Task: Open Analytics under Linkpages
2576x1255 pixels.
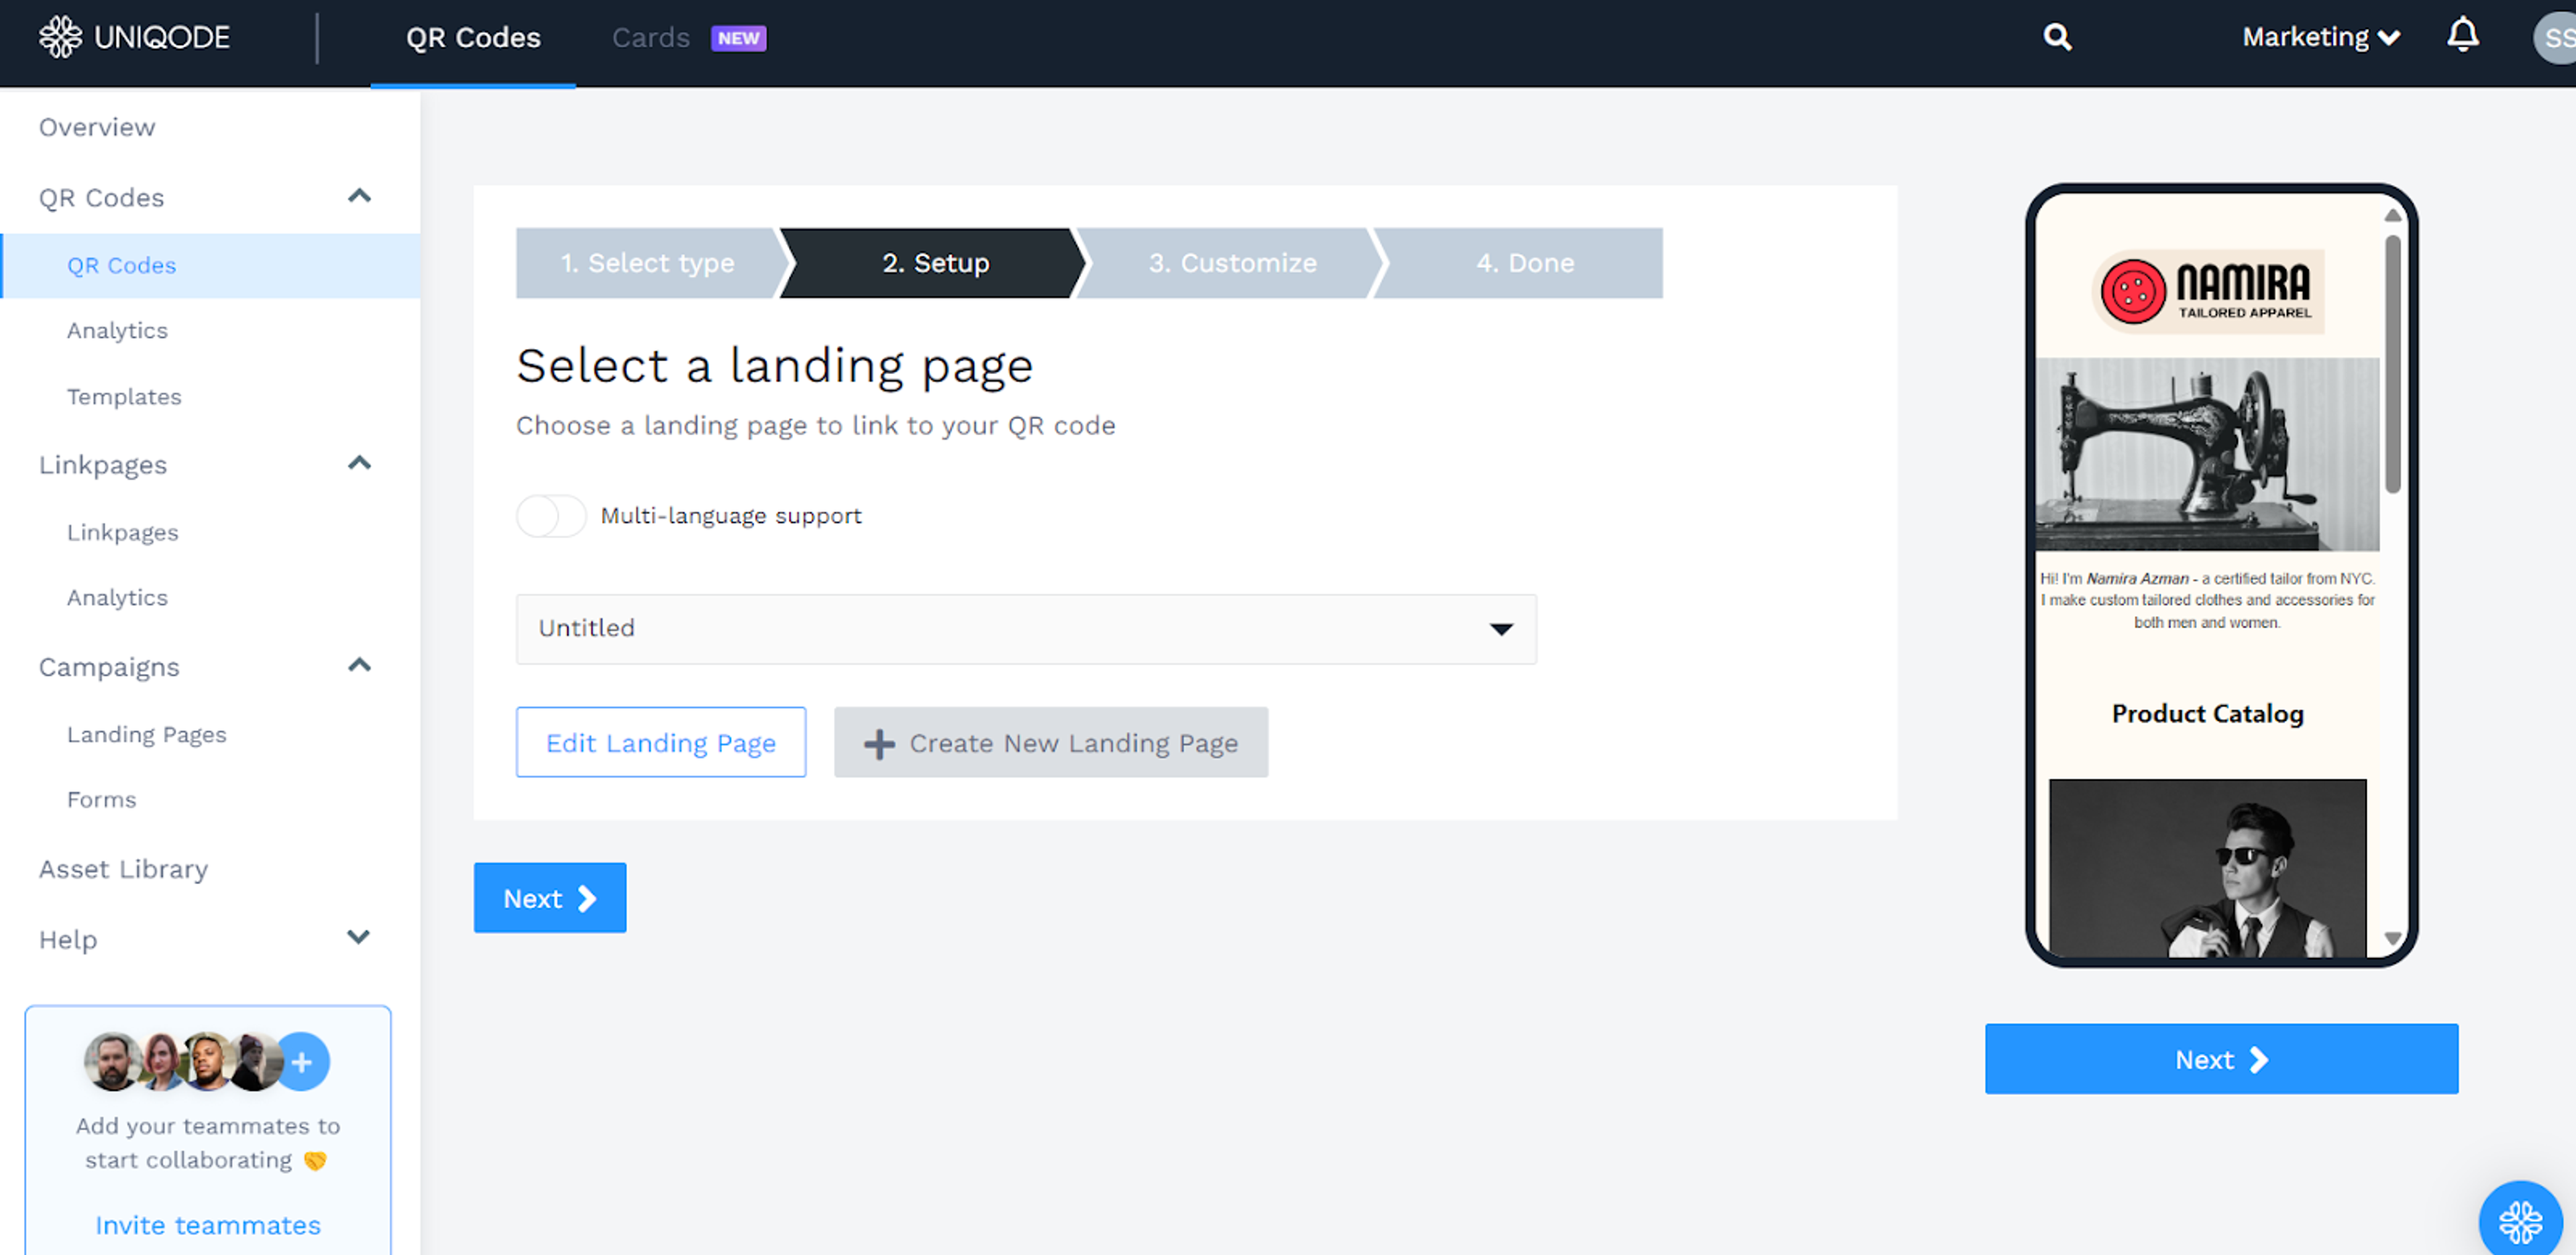Action: (117, 597)
